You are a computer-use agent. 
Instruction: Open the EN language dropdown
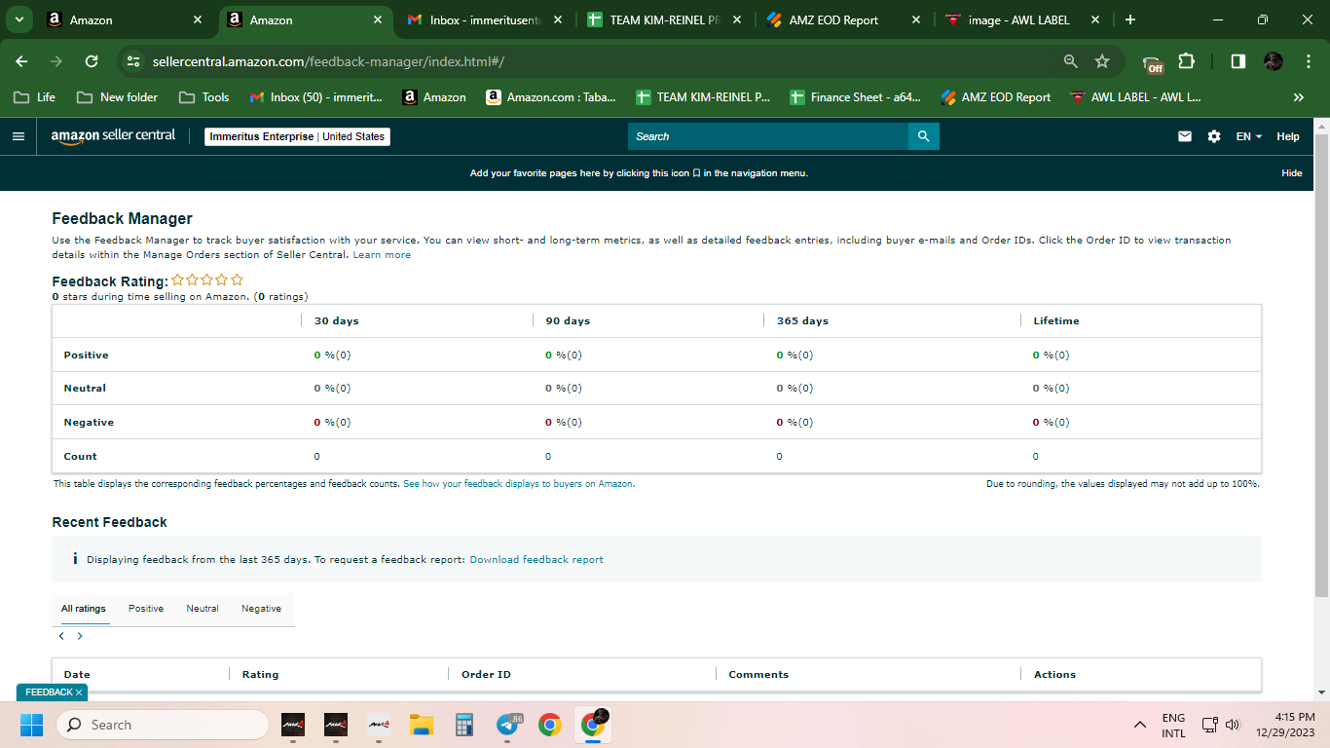1248,136
